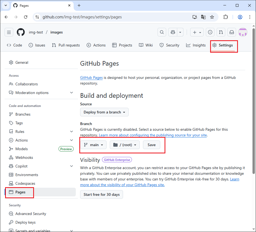The width and height of the screenshot is (256, 232).
Task: Open the pull requests icon in header
Action: coord(221,32)
